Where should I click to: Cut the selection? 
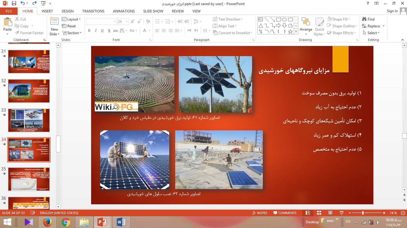(21, 19)
